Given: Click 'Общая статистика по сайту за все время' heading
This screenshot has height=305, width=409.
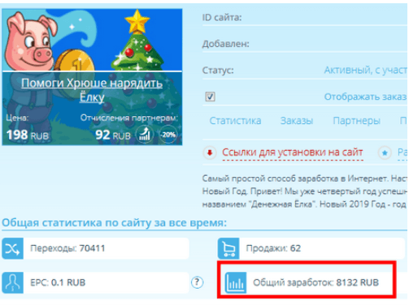Looking at the screenshot, I should point(114,223).
